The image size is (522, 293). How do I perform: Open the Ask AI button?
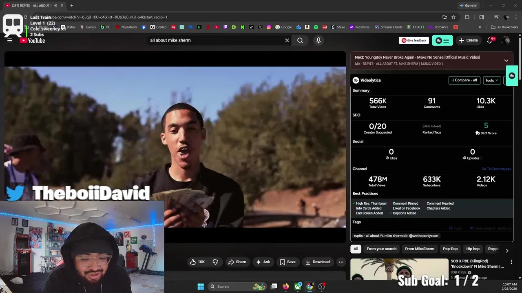[x=263, y=262]
